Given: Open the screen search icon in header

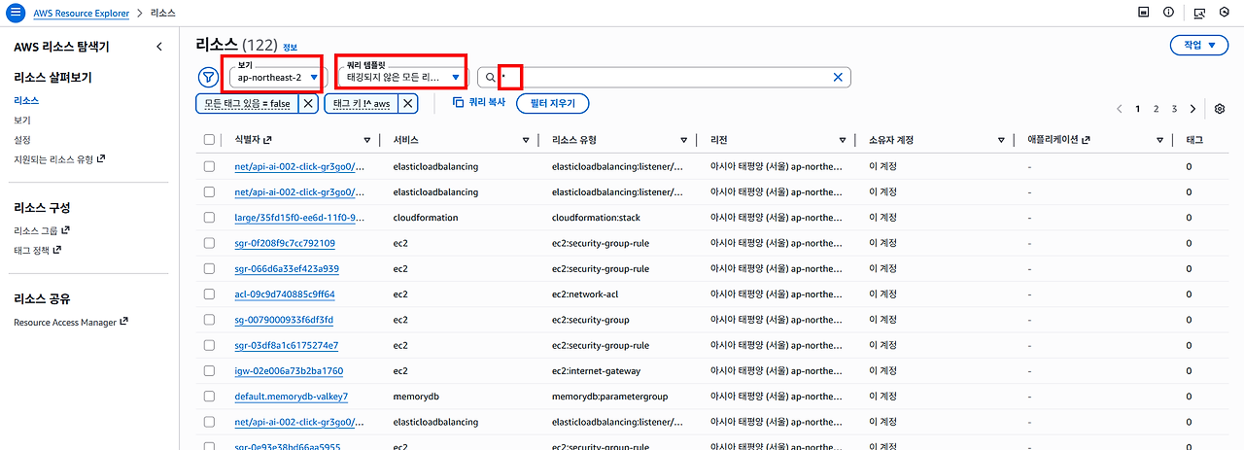Looking at the screenshot, I should (x=1199, y=13).
